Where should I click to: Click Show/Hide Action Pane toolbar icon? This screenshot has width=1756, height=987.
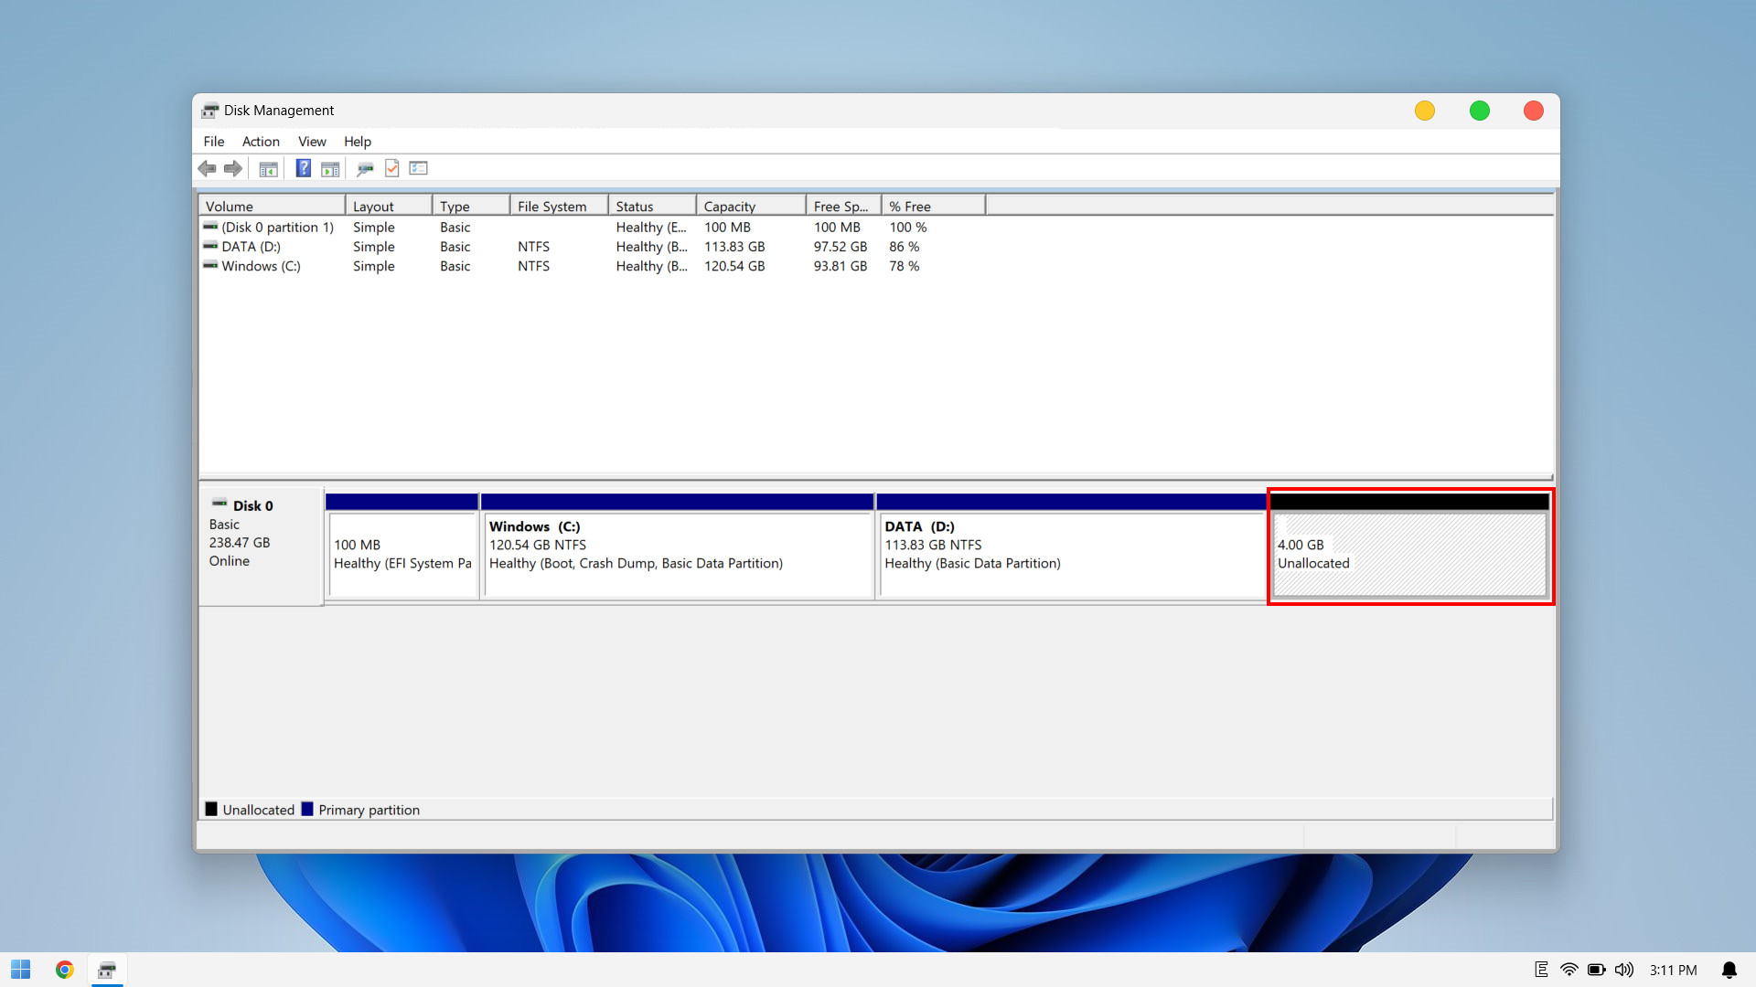coord(330,168)
